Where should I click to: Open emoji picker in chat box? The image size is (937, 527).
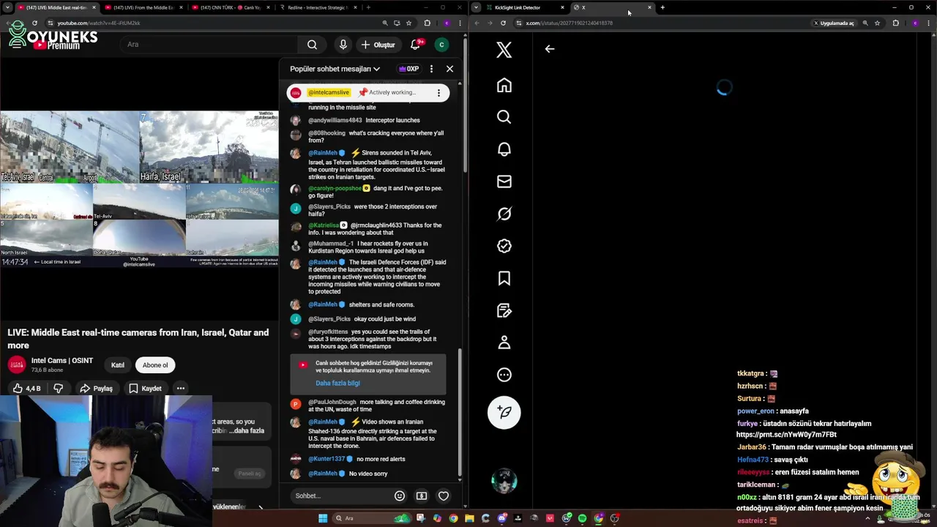click(x=400, y=496)
